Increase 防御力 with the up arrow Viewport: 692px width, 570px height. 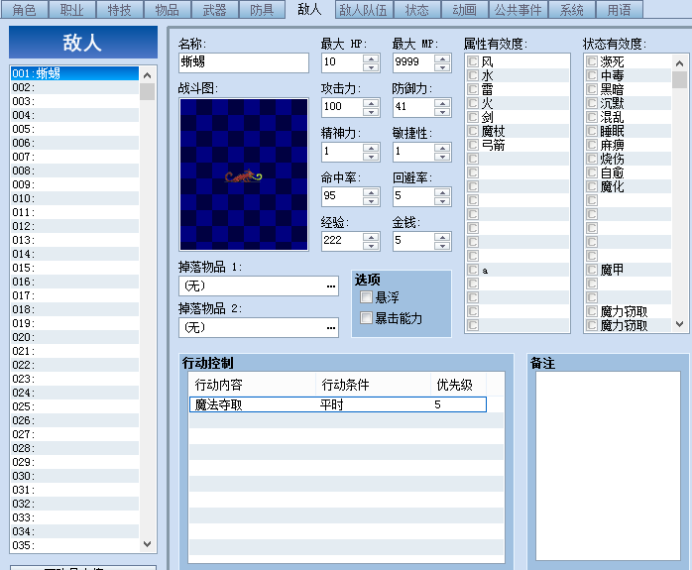point(442,102)
